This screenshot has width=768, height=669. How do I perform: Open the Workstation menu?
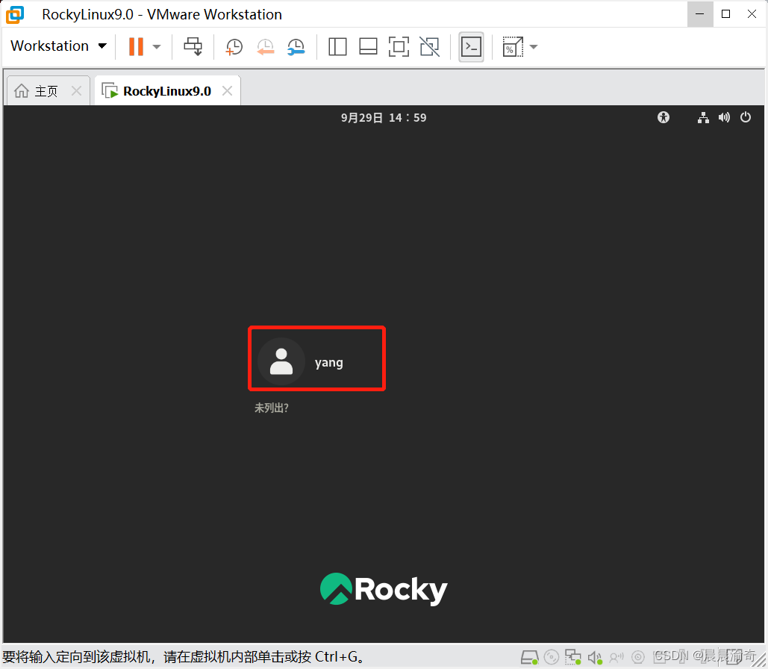[x=58, y=46]
